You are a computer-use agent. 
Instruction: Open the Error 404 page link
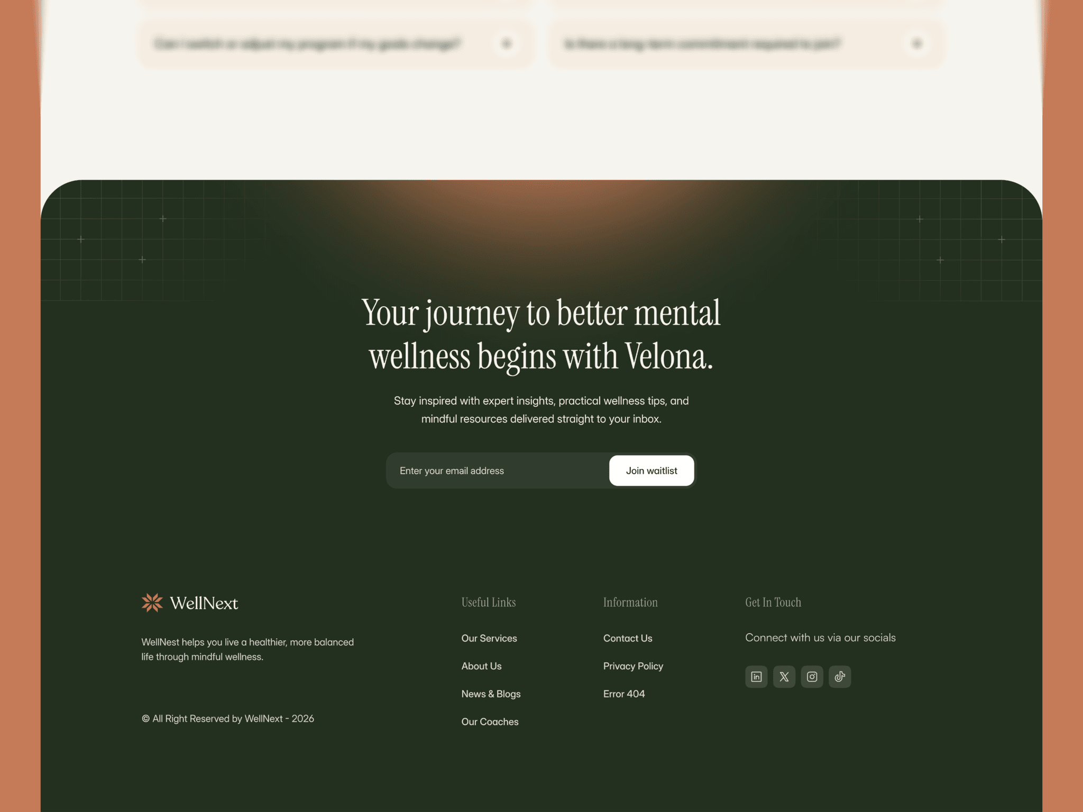(x=624, y=694)
